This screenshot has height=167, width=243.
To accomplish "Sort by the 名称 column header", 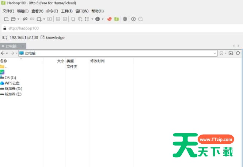I will click(22, 61).
